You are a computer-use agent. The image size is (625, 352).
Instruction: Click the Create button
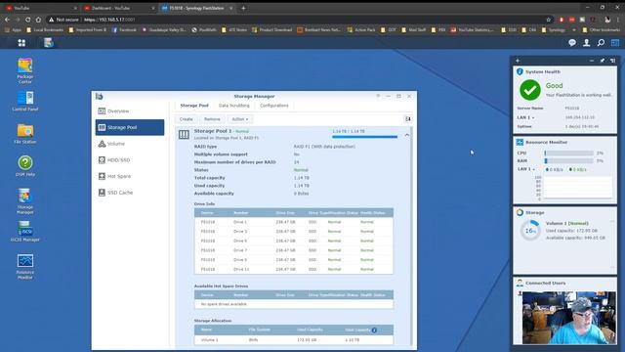click(x=187, y=119)
